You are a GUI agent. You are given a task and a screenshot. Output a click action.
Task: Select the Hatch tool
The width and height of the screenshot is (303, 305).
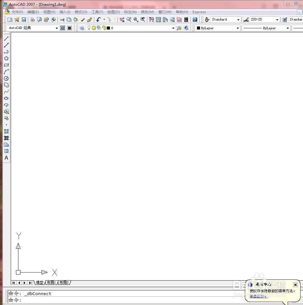pyautogui.click(x=6, y=131)
